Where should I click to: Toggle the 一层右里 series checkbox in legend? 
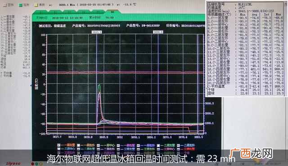pyautogui.click(x=118, y=145)
